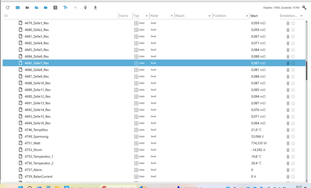Refresh the object tree list

[x=8, y=7]
